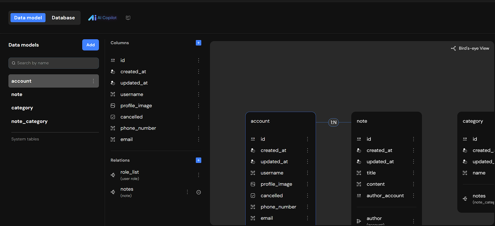Open options for title in note card
Image resolution: width=495 pixels, height=226 pixels.
pos(414,173)
